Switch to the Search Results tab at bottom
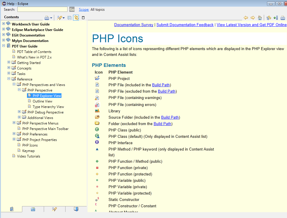The height and width of the screenshot is (218, 287). coord(55,209)
